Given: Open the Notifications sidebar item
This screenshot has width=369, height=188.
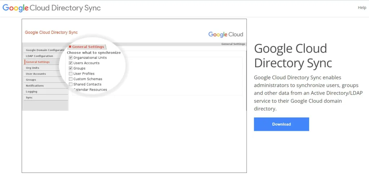Looking at the screenshot, I should (x=46, y=86).
